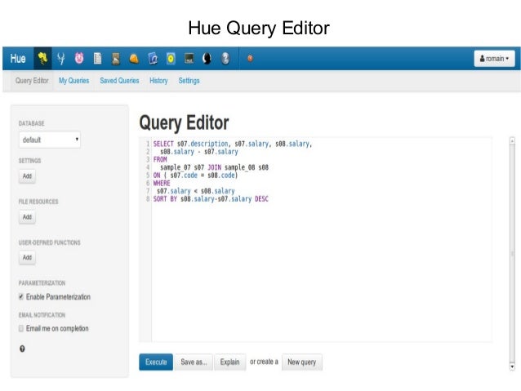Click the Save as... button
Viewport: 521px width, 391px height.
(x=194, y=362)
